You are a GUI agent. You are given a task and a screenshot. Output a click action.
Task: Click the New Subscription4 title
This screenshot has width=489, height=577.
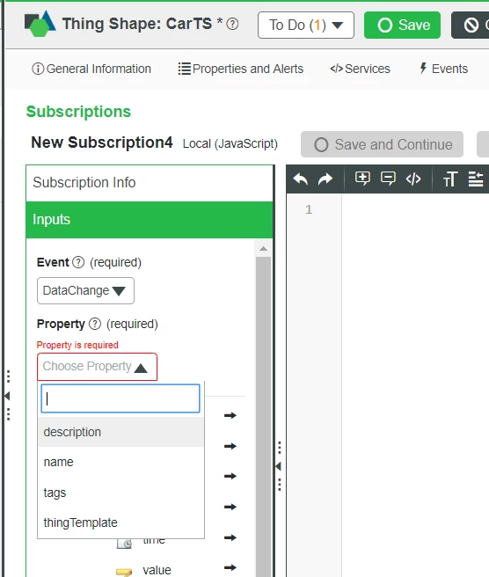[x=101, y=142]
